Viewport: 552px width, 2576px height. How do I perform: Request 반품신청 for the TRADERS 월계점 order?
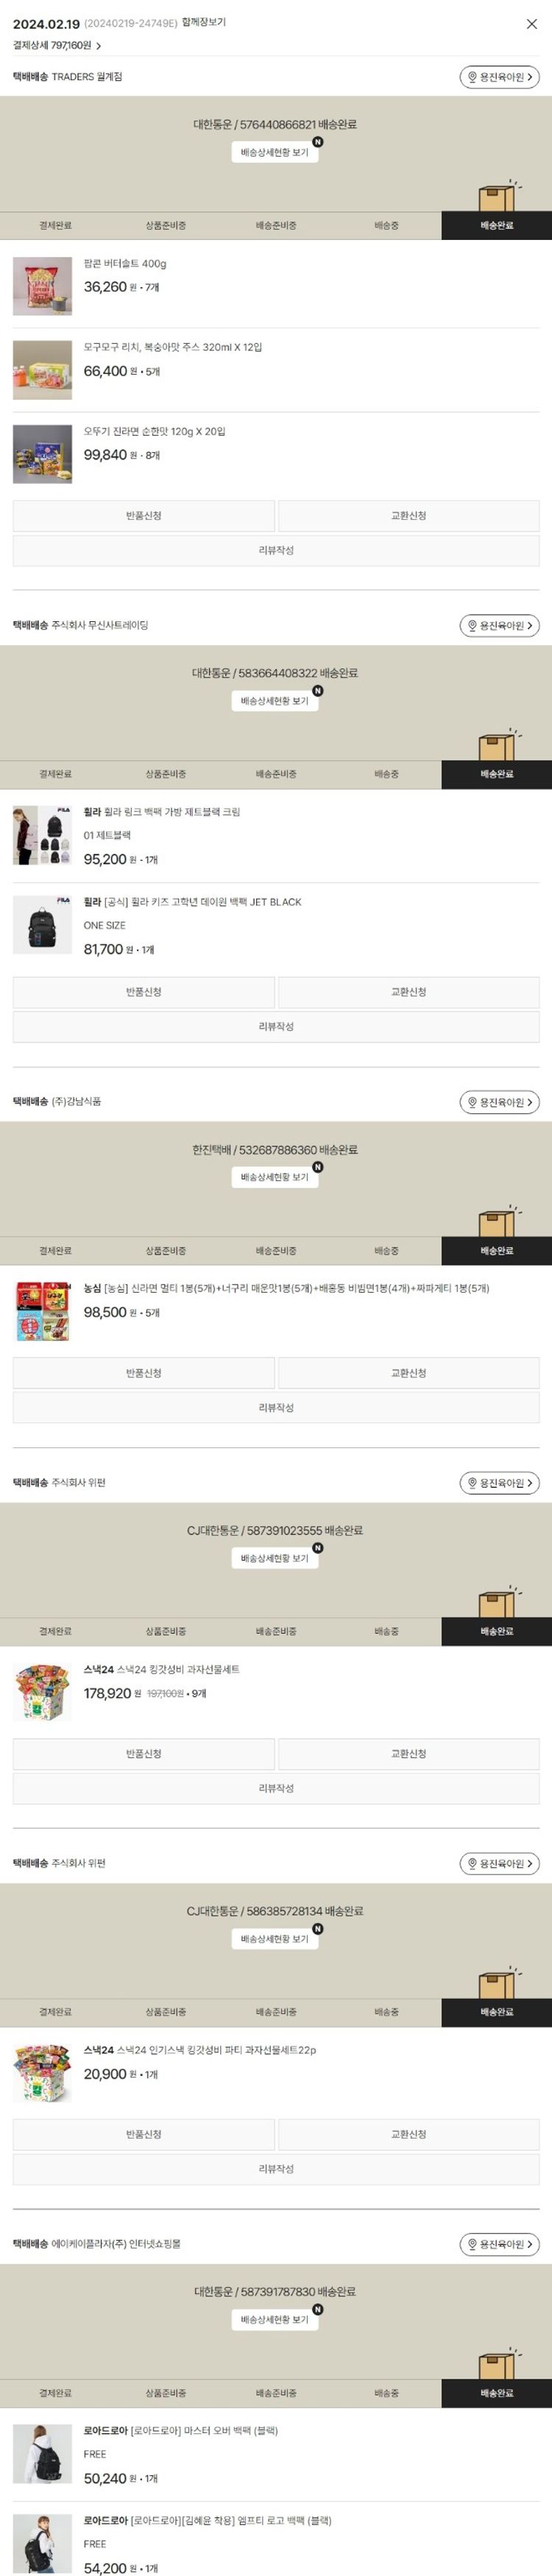[143, 516]
